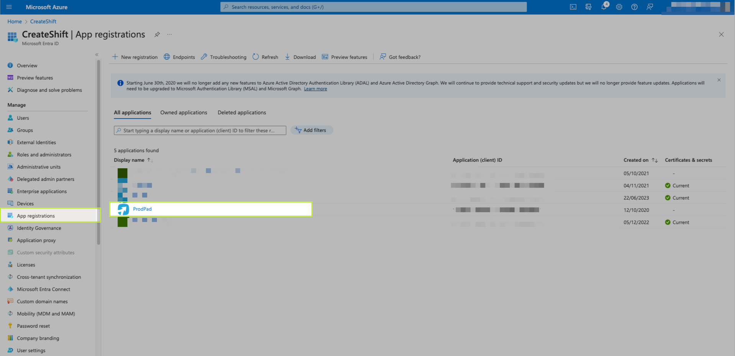Image resolution: width=735 pixels, height=356 pixels.
Task: Open Preview features in the toolbar
Action: click(x=344, y=57)
